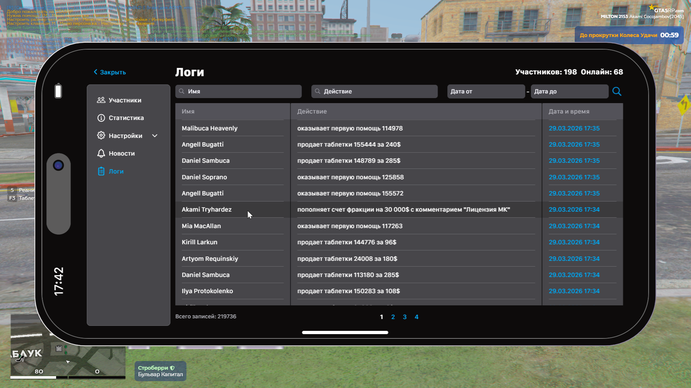Image resolution: width=691 pixels, height=388 pixels.
Task: Click Закрыть back button
Action: (110, 72)
